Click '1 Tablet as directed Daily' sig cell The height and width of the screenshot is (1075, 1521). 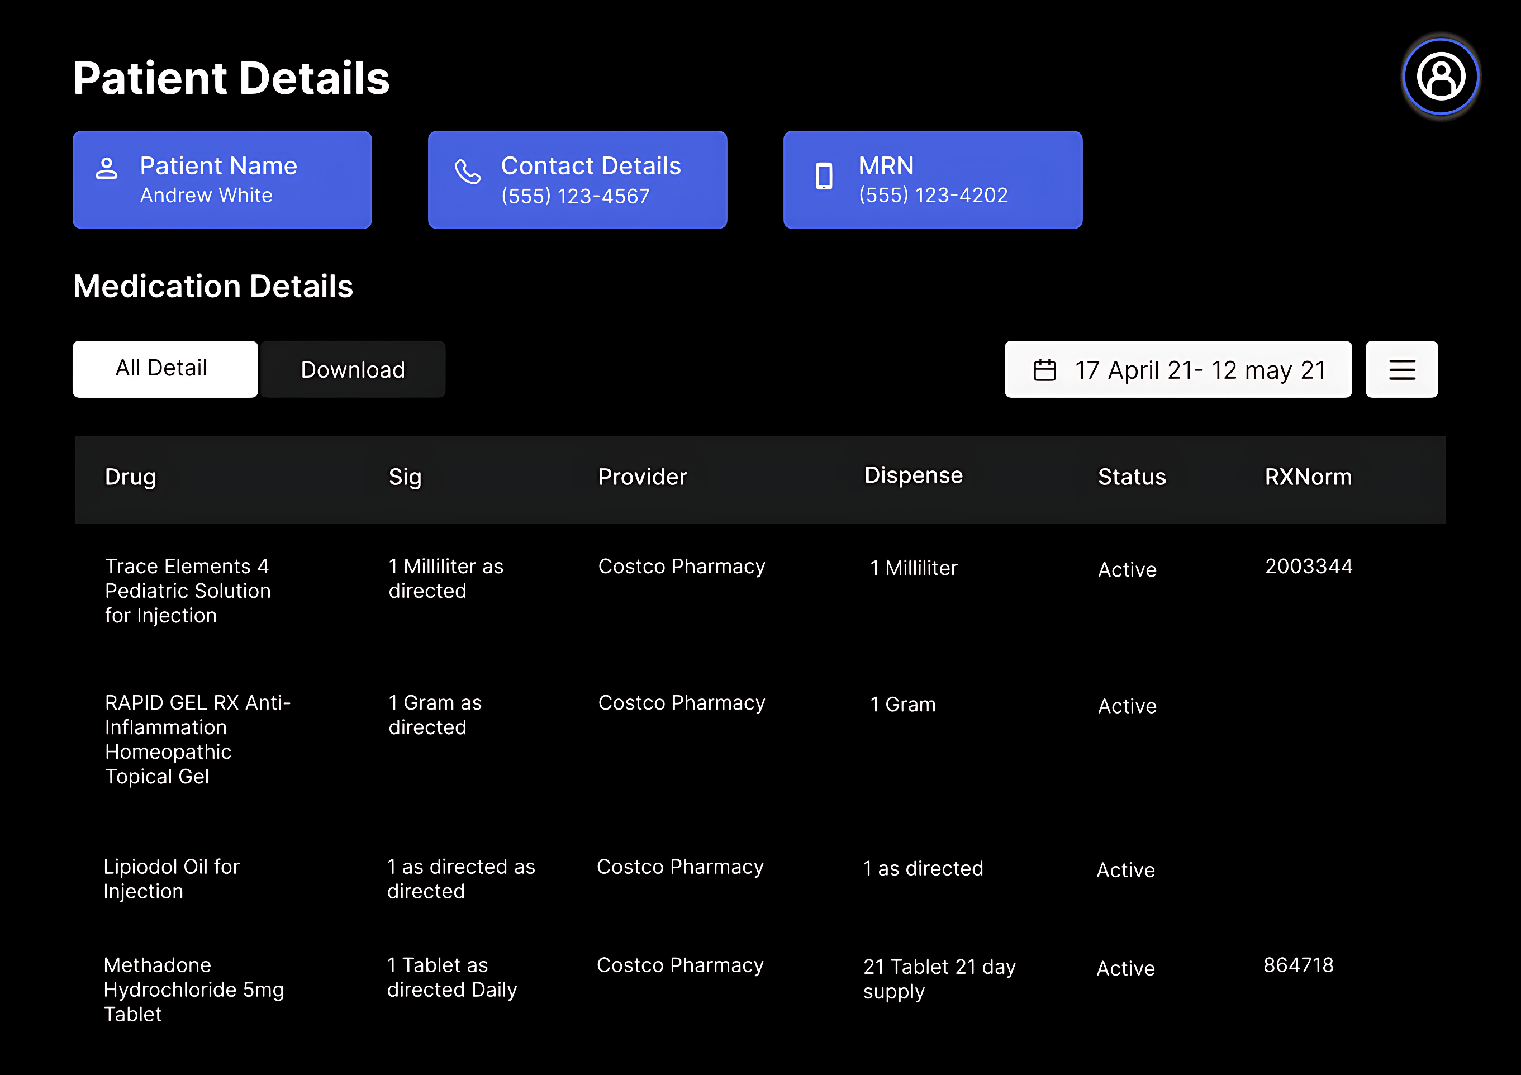pyautogui.click(x=452, y=977)
